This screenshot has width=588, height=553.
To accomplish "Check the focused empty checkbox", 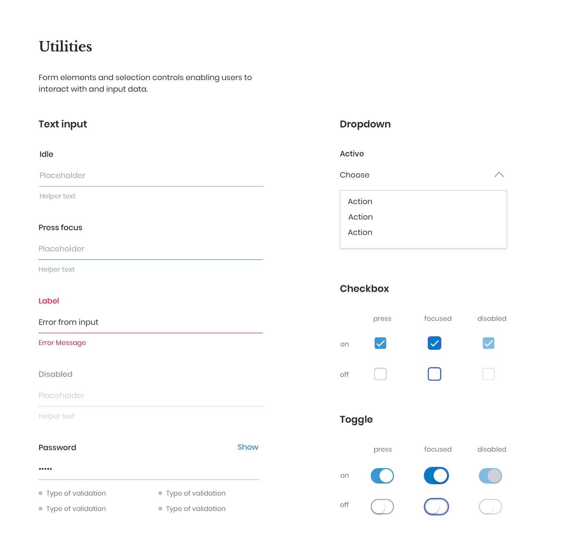I will pyautogui.click(x=434, y=374).
